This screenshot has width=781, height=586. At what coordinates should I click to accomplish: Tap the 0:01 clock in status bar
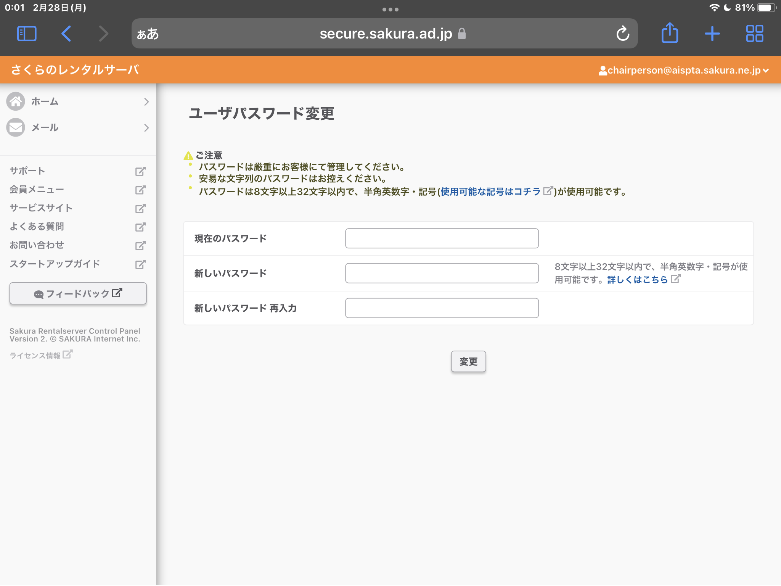pyautogui.click(x=15, y=8)
